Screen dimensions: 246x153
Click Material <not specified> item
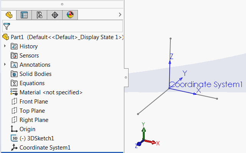(46, 92)
